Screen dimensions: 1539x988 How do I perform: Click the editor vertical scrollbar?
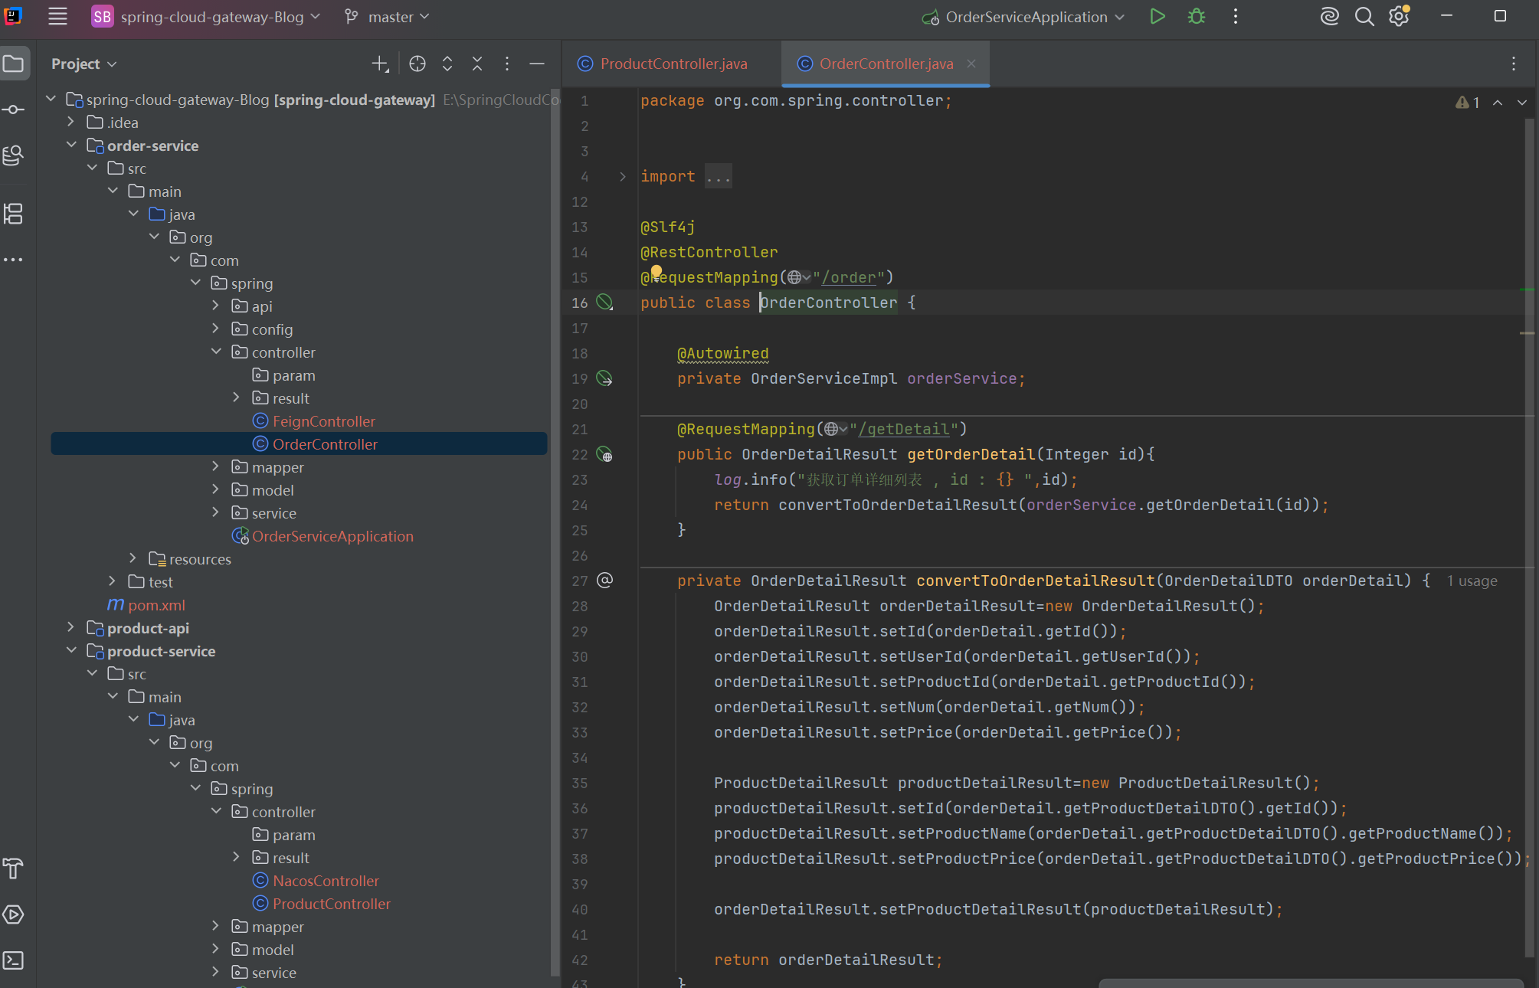[1529, 536]
